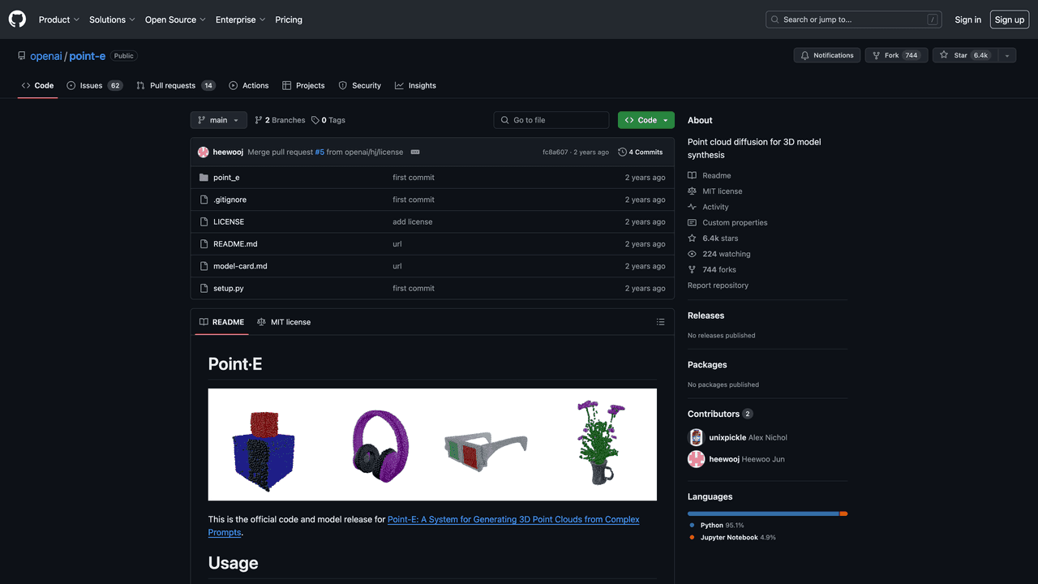Expand the Solutions menu
This screenshot has width=1038, height=584.
112,19
